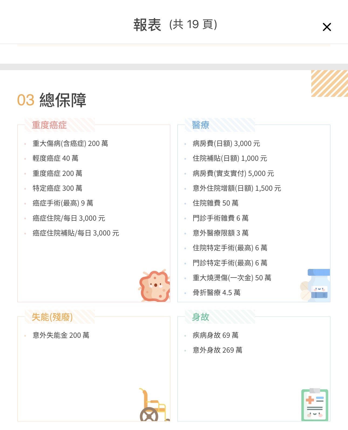Close the 報表 report dialog

tap(327, 27)
